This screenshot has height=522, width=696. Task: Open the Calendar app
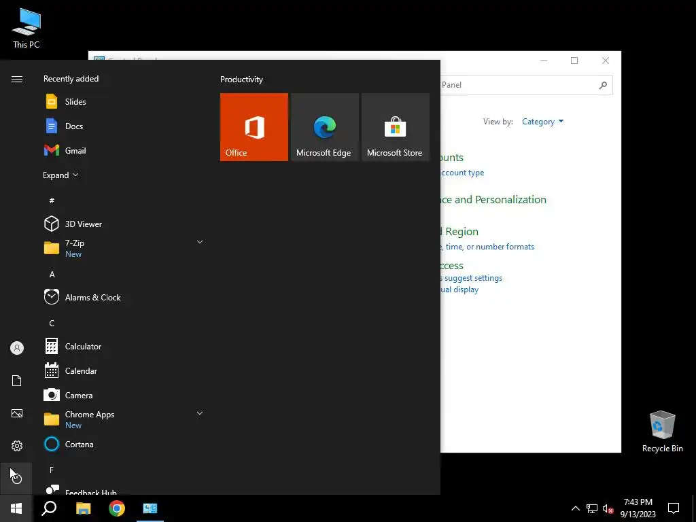pyautogui.click(x=124, y=370)
